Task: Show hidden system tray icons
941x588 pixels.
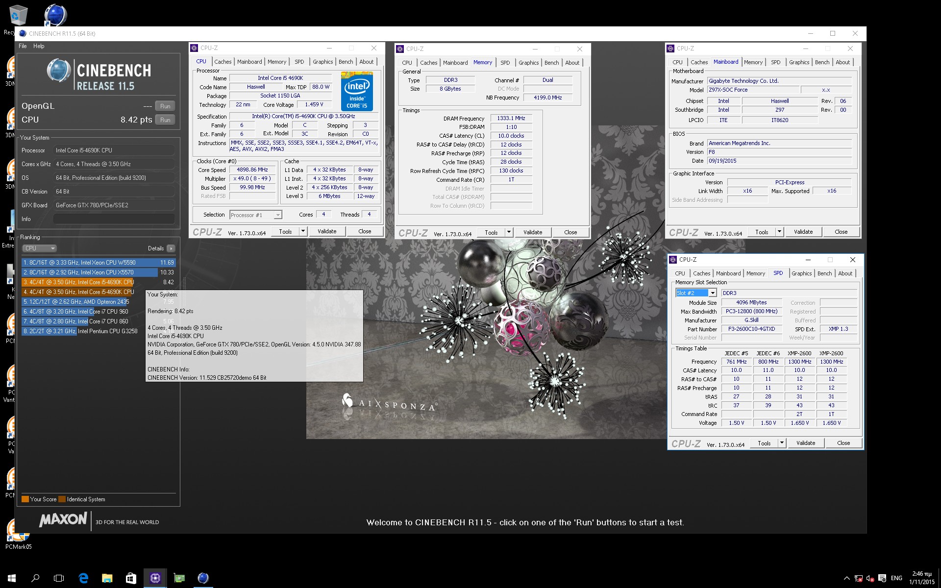Action: tap(846, 578)
